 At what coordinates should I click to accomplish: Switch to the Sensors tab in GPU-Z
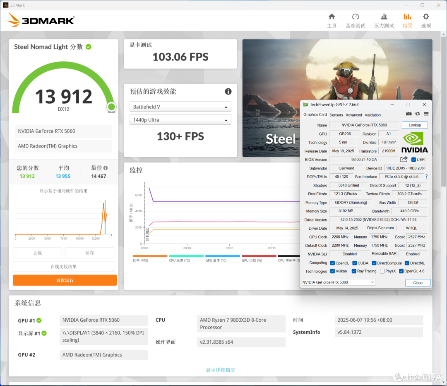click(336, 115)
